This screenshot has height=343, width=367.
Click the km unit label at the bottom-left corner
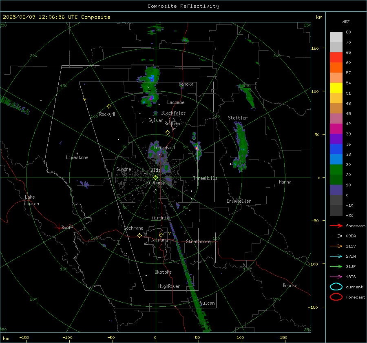6,339
